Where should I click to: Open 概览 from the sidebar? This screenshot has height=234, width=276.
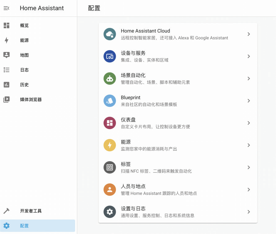24,25
